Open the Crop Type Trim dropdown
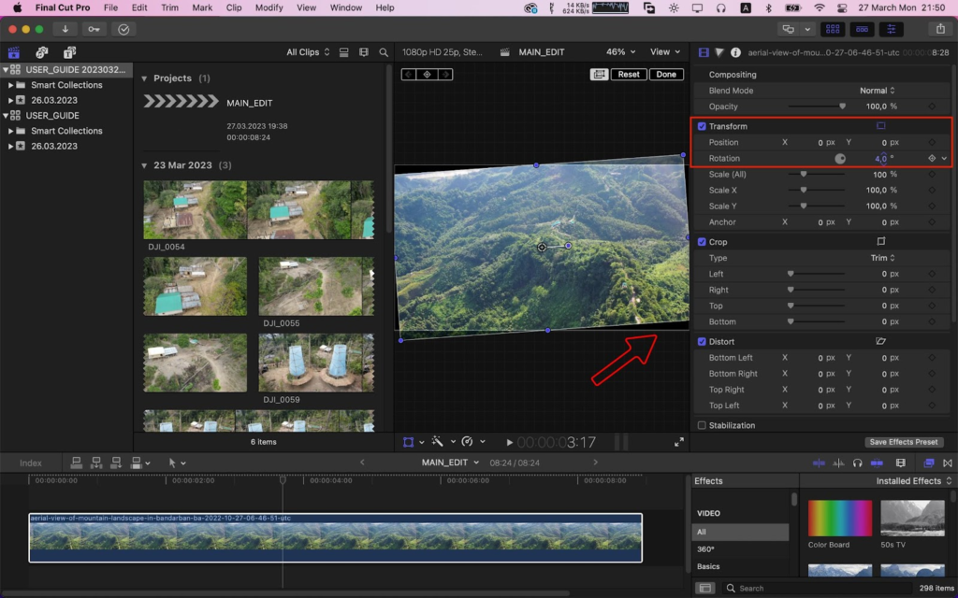 point(882,258)
